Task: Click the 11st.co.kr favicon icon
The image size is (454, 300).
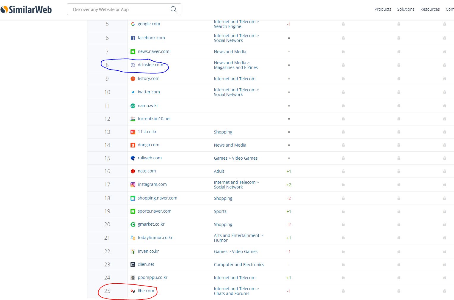Action: click(x=133, y=132)
